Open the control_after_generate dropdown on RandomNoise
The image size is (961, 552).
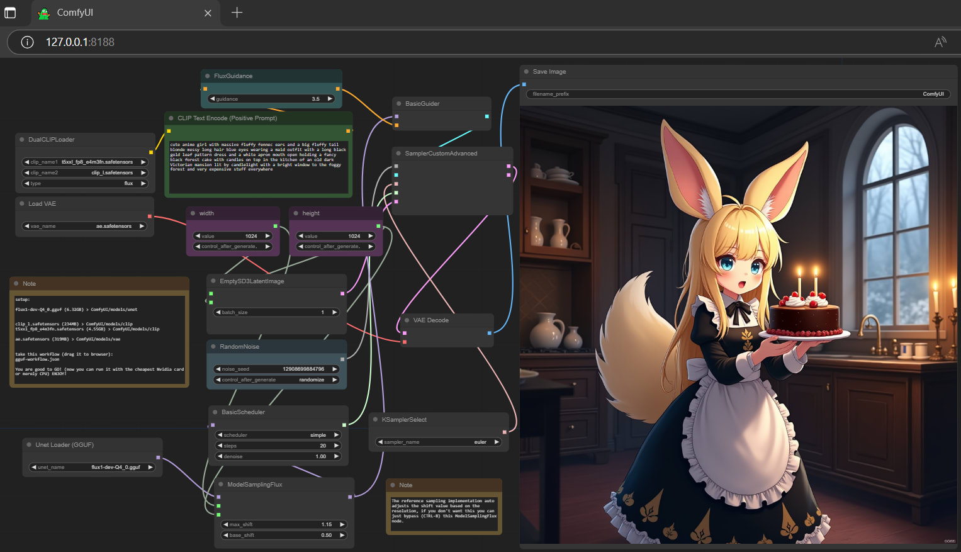276,379
